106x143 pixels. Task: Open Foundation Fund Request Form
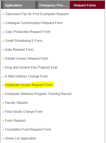[28, 130]
